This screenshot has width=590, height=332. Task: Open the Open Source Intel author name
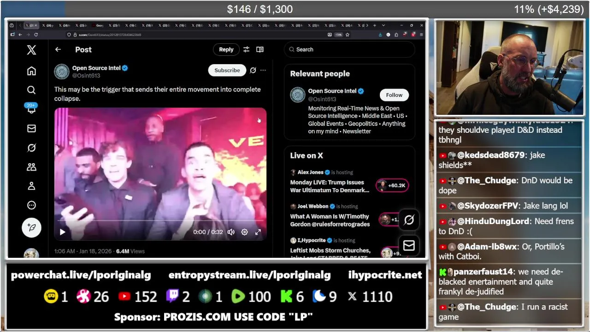click(96, 68)
